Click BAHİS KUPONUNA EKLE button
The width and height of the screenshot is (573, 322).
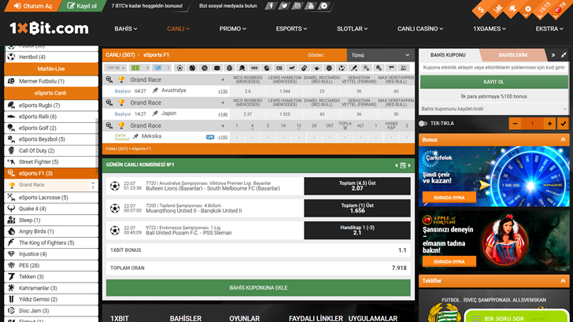coord(258,287)
